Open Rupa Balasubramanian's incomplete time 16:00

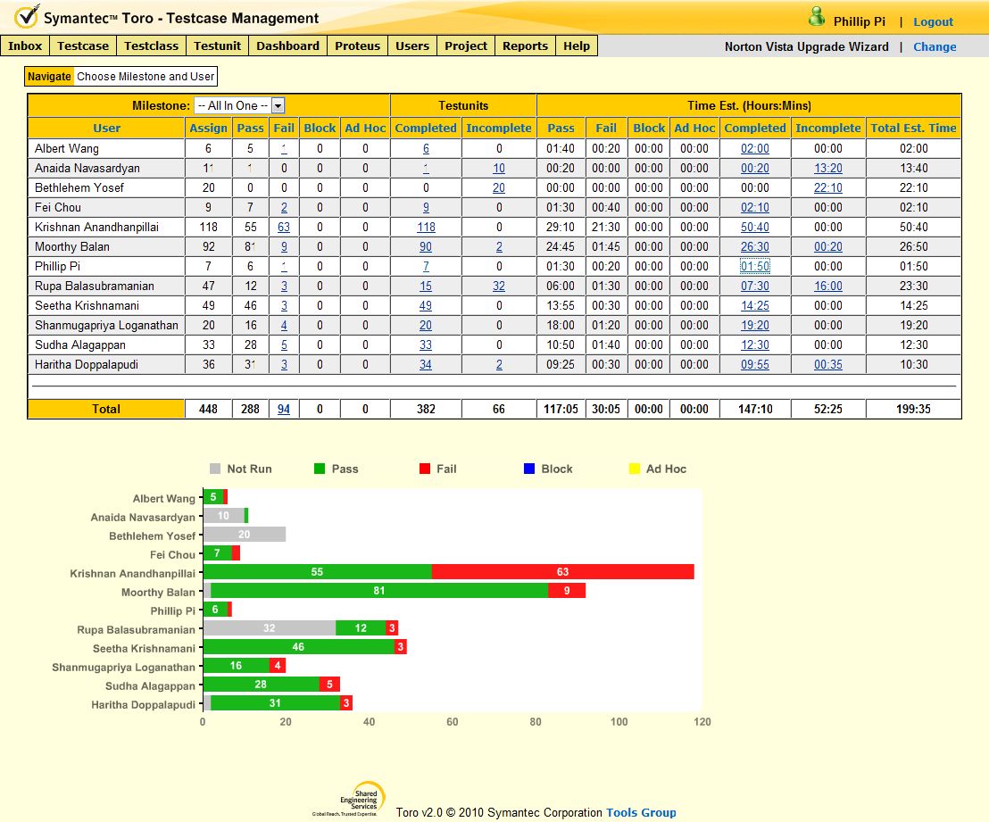pyautogui.click(x=827, y=286)
